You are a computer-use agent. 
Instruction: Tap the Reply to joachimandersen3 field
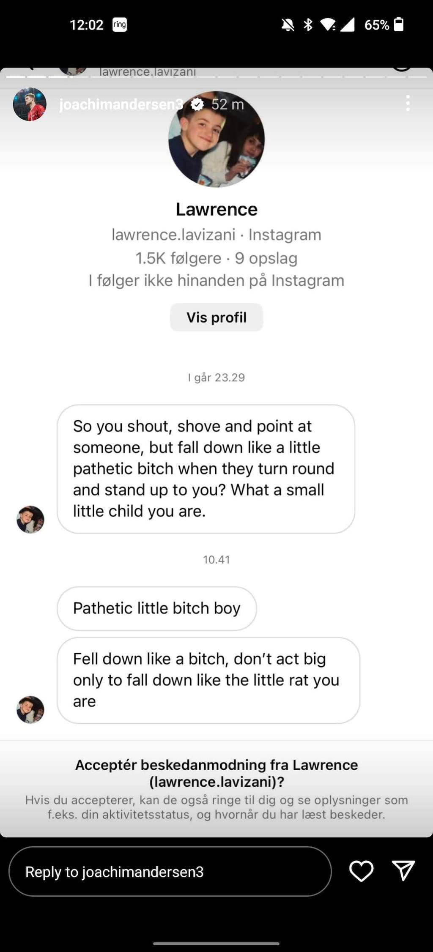pos(170,871)
